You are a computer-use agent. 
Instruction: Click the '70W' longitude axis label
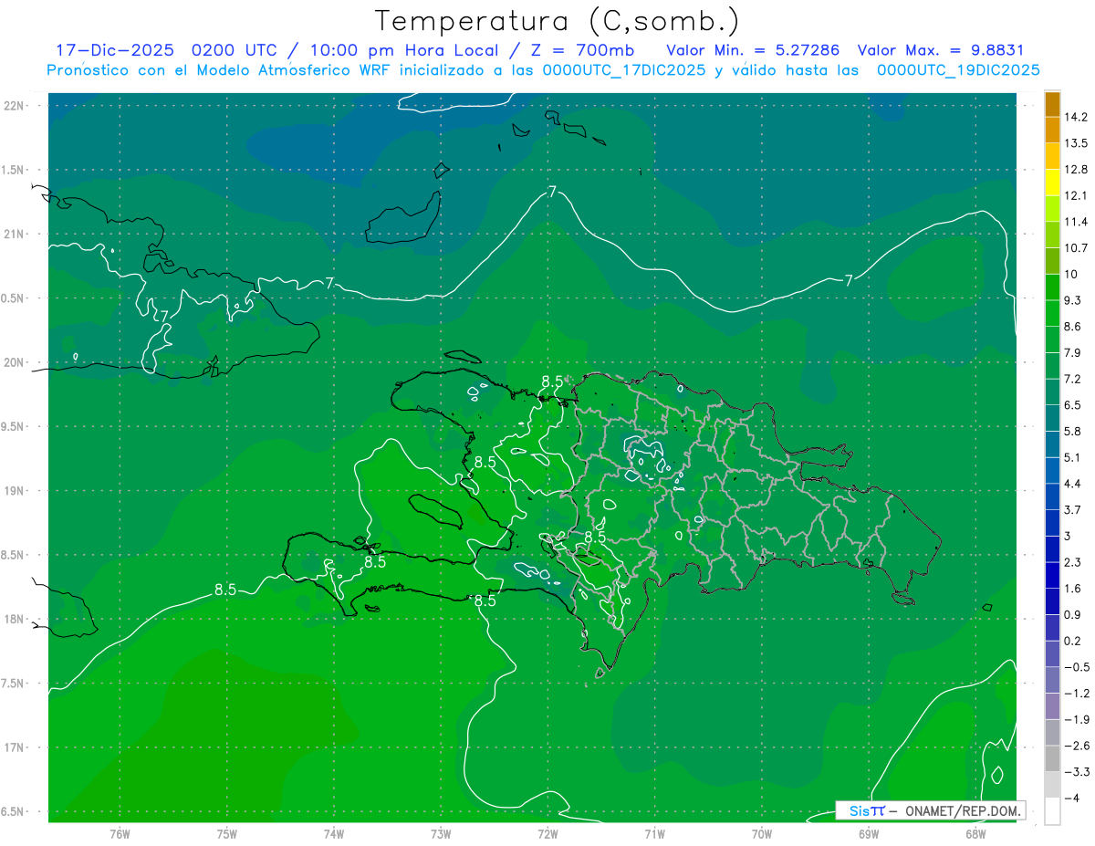coord(762,833)
